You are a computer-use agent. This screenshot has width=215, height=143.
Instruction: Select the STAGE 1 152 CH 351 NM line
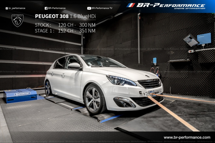click(x=65, y=31)
